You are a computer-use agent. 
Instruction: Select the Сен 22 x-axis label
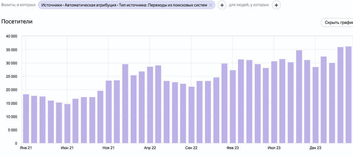pyautogui.click(x=191, y=148)
